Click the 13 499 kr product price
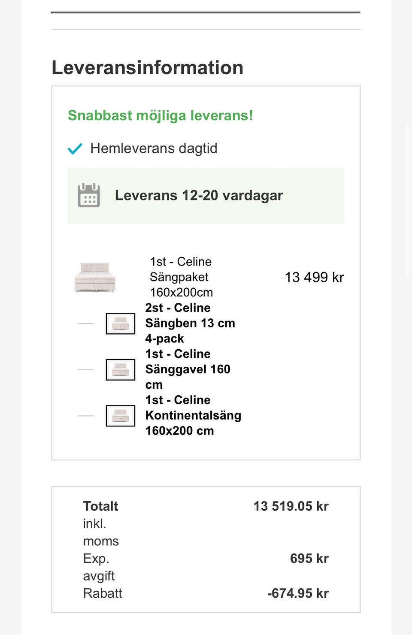This screenshot has width=412, height=635. [x=314, y=278]
